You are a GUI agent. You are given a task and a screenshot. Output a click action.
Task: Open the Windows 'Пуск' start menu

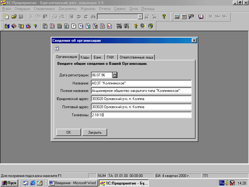click(x=10, y=183)
